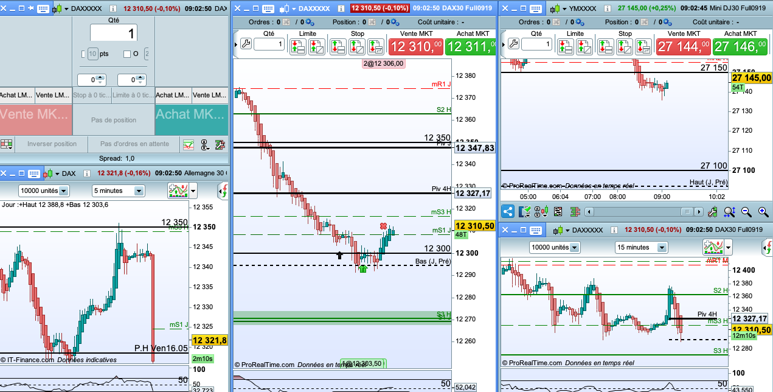This screenshot has height=392, width=773.
Task: Open the indicators icon in the 15 minutes chart
Action: [713, 247]
